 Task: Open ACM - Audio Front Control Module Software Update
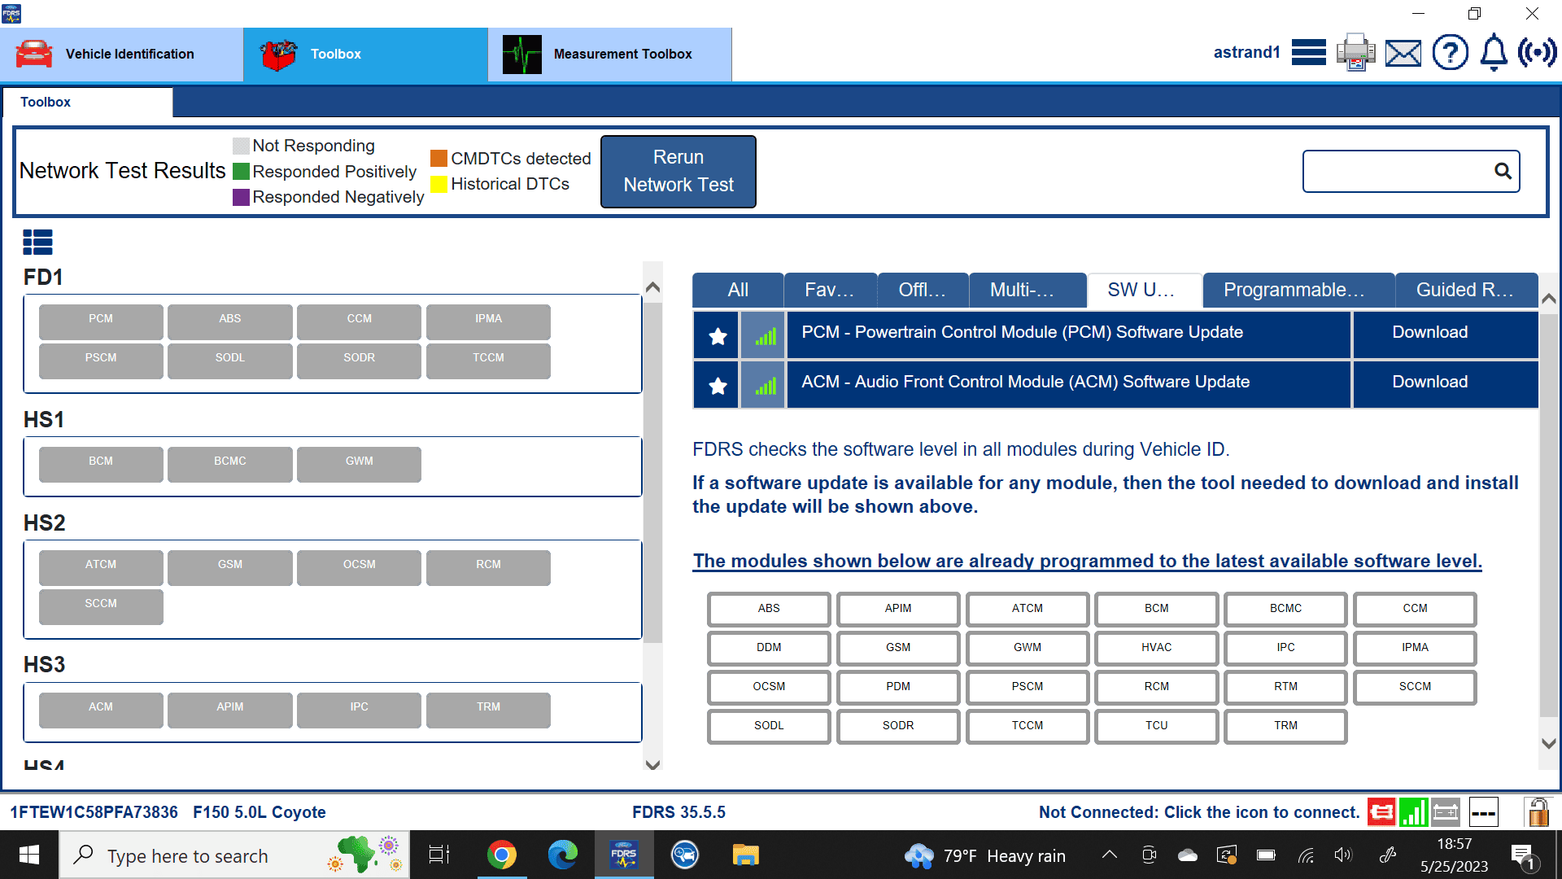(x=1069, y=385)
